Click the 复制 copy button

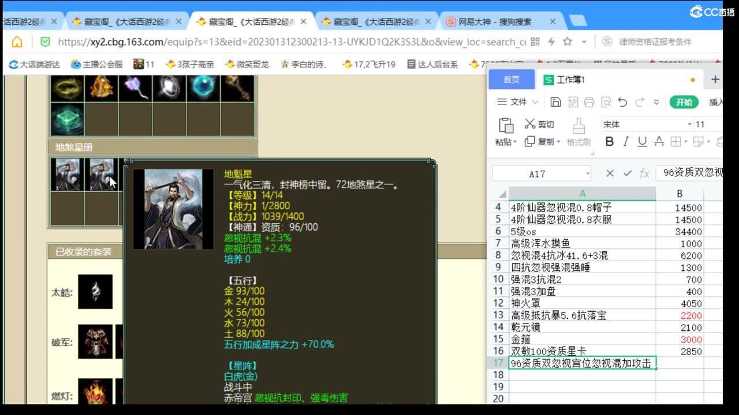[x=539, y=142]
